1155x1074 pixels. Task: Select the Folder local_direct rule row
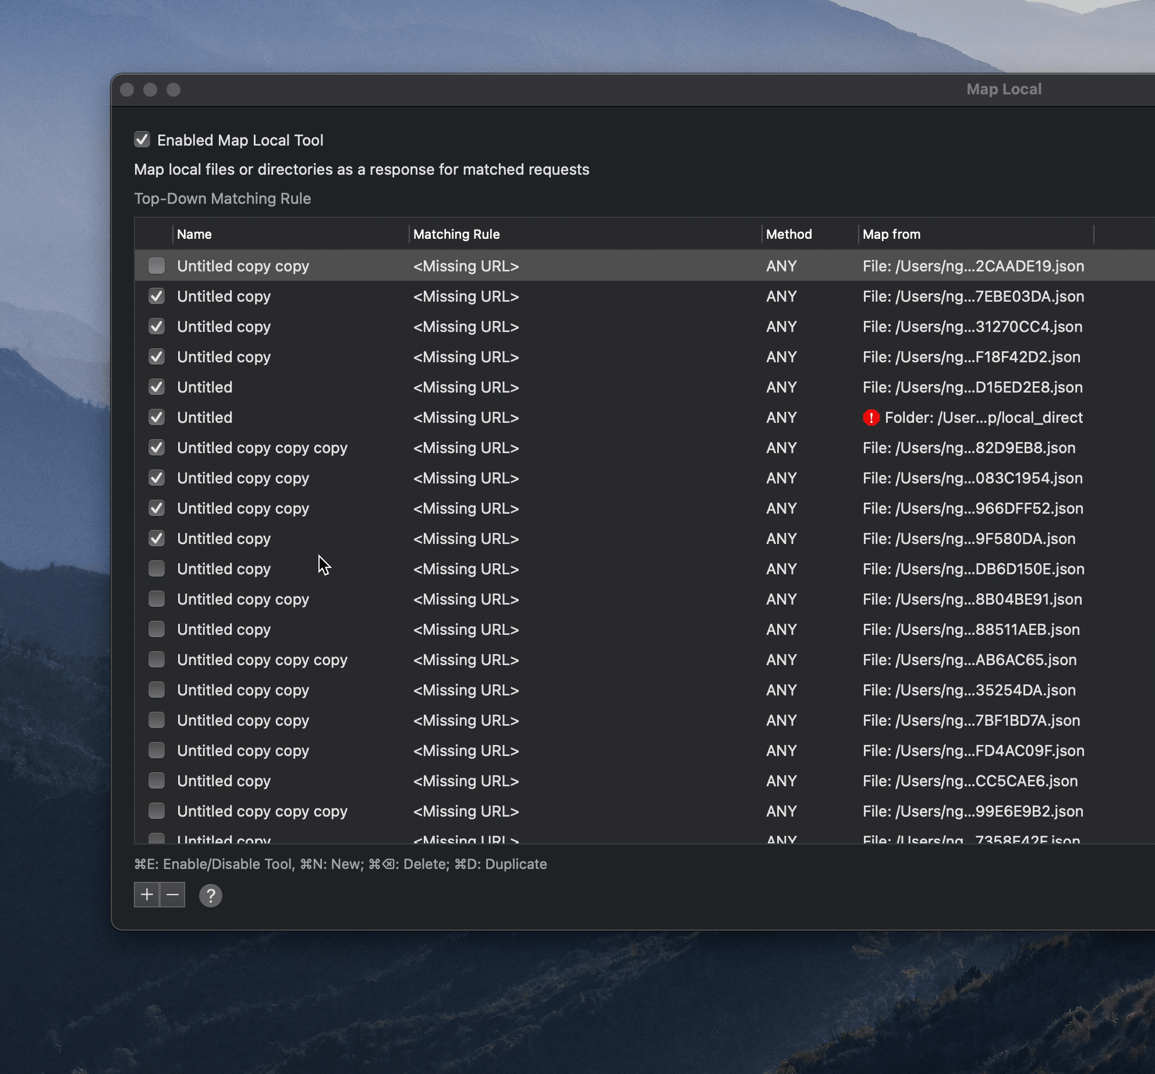(x=983, y=418)
